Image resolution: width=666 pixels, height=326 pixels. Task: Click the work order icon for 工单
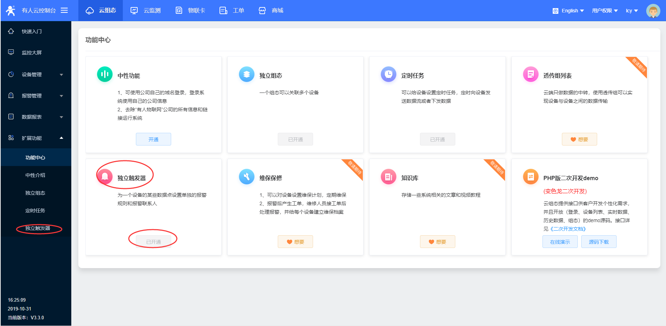[223, 11]
